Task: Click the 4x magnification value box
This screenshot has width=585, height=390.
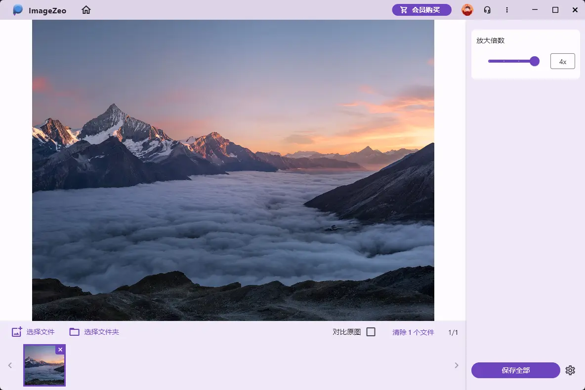Action: (562, 62)
